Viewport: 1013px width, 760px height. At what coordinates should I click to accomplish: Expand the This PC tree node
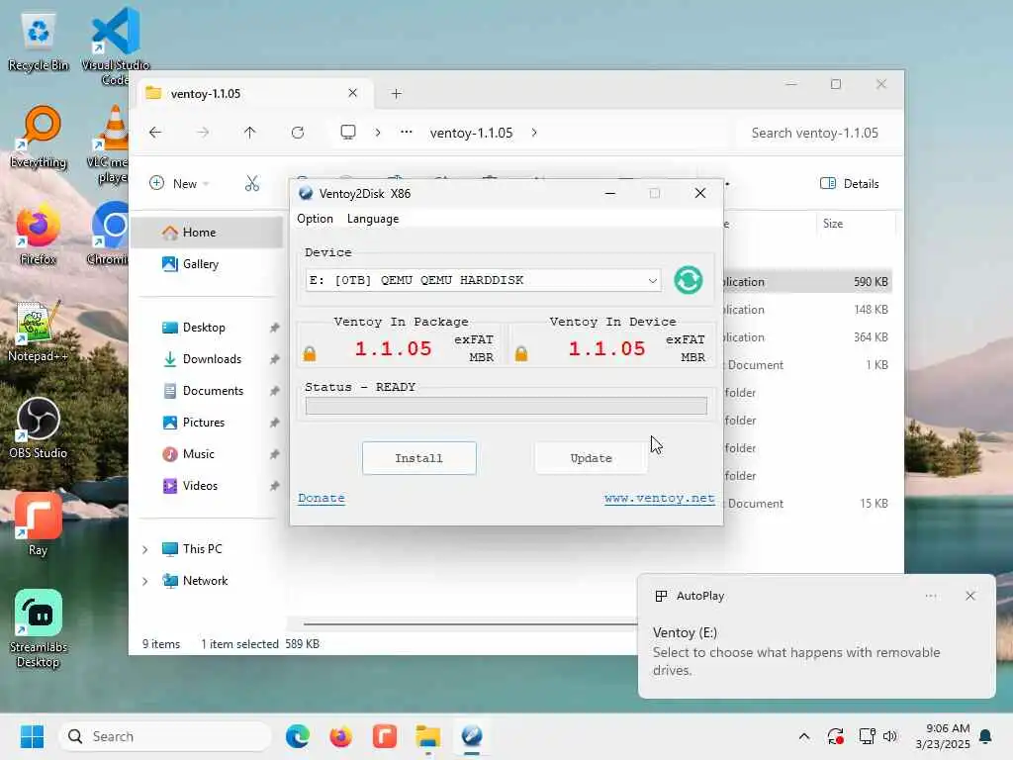[145, 549]
